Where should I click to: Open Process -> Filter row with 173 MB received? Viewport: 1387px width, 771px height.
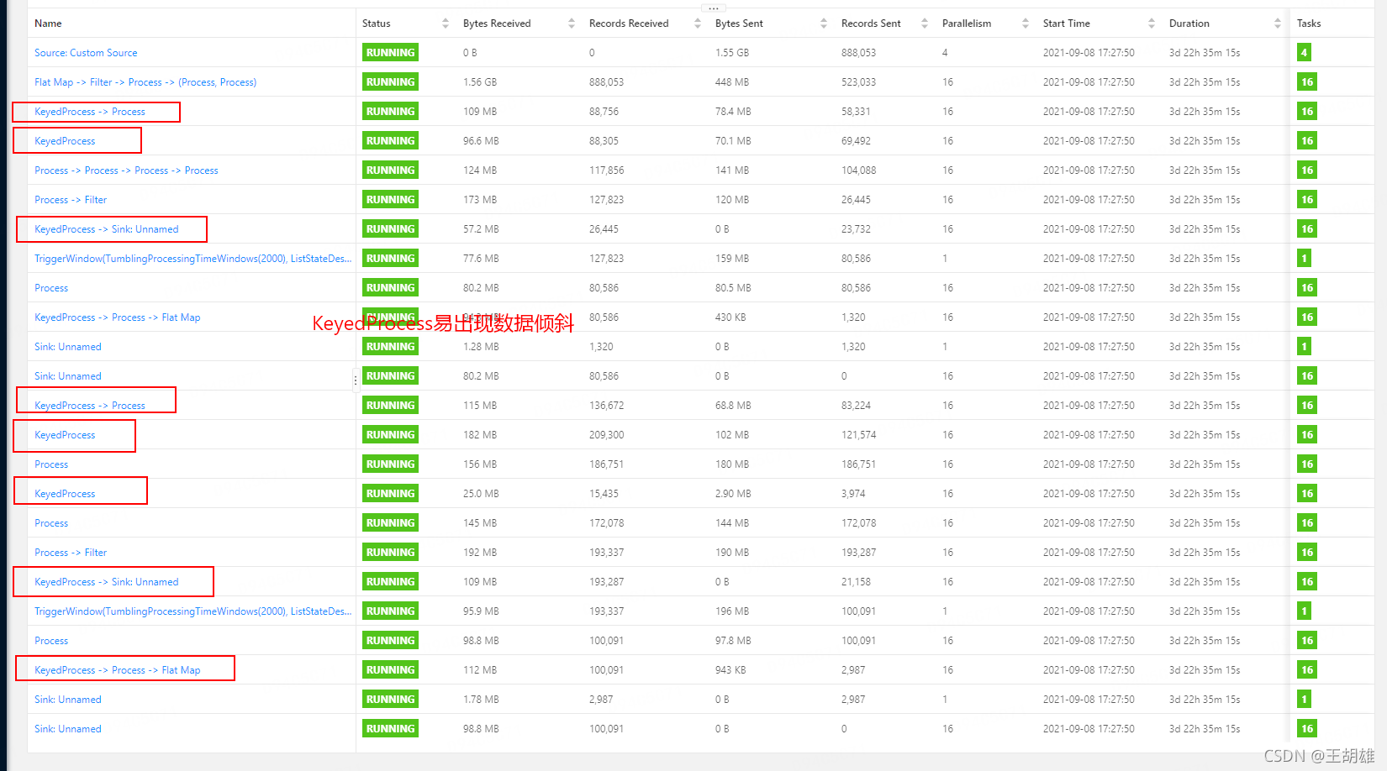click(x=71, y=200)
